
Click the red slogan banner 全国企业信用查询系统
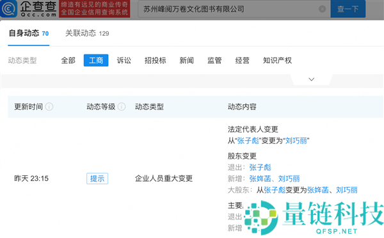[x=95, y=9]
